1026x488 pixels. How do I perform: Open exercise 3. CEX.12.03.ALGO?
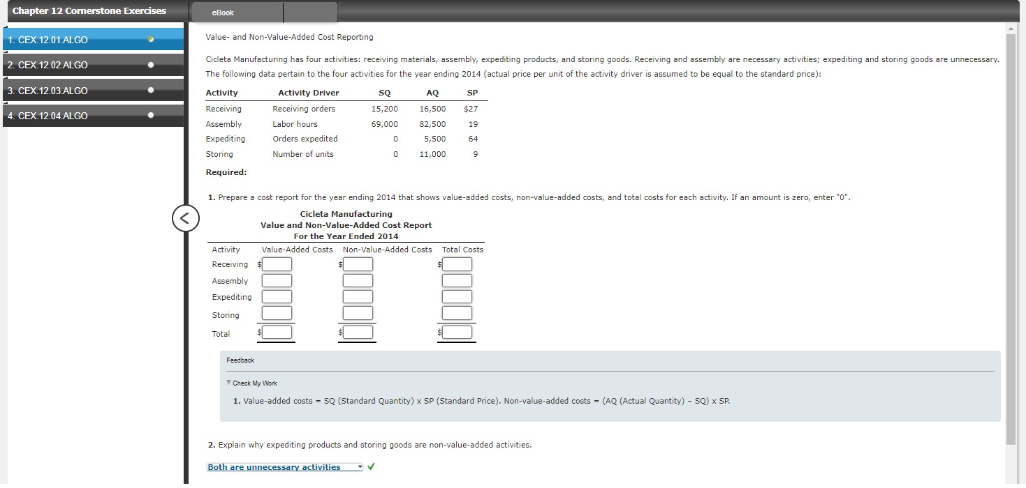point(92,91)
